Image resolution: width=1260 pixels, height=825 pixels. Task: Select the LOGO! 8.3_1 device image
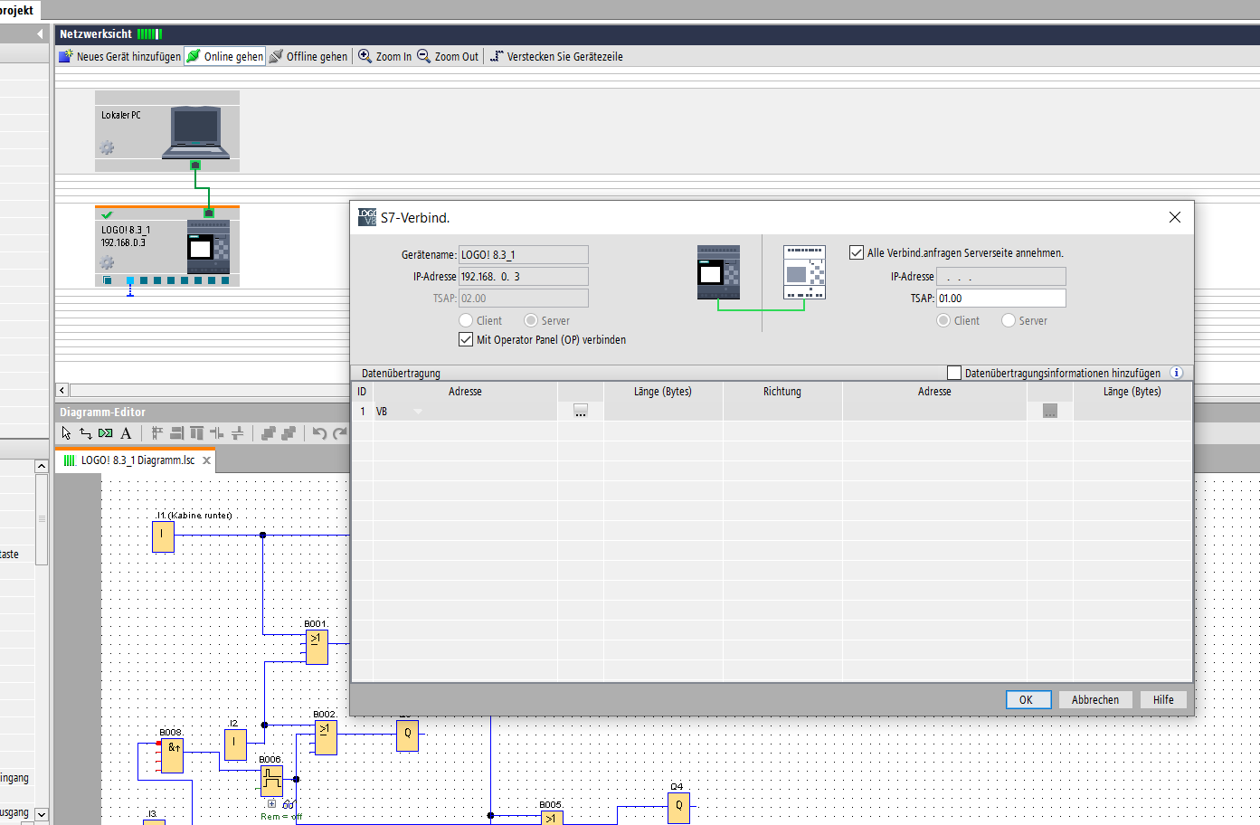click(208, 246)
